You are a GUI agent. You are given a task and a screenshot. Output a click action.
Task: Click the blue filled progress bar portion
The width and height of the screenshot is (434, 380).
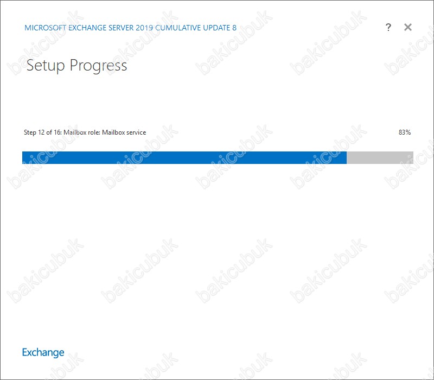(x=184, y=157)
